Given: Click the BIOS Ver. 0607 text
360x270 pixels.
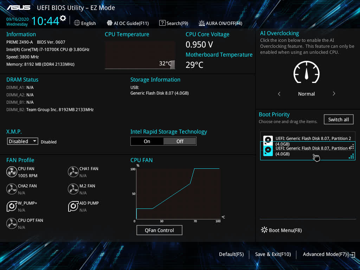Looking at the screenshot, I should click(x=51, y=42).
